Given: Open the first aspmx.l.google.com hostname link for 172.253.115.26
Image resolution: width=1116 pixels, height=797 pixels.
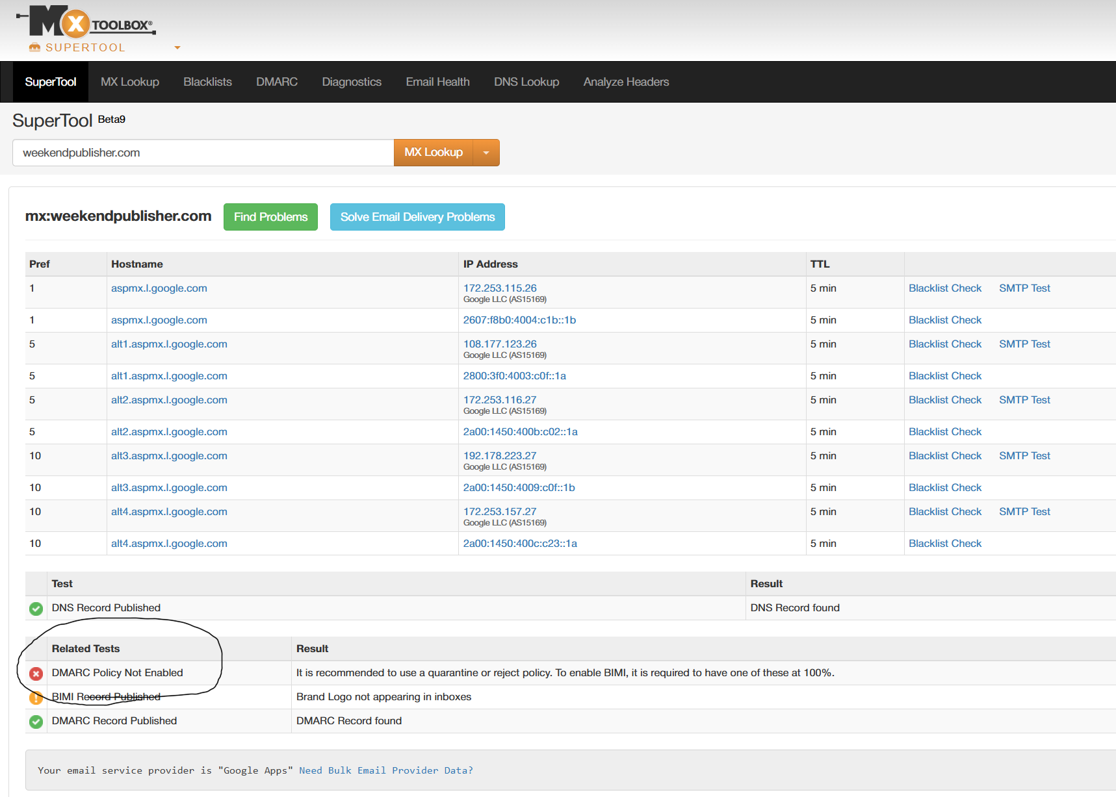Looking at the screenshot, I should pos(159,288).
